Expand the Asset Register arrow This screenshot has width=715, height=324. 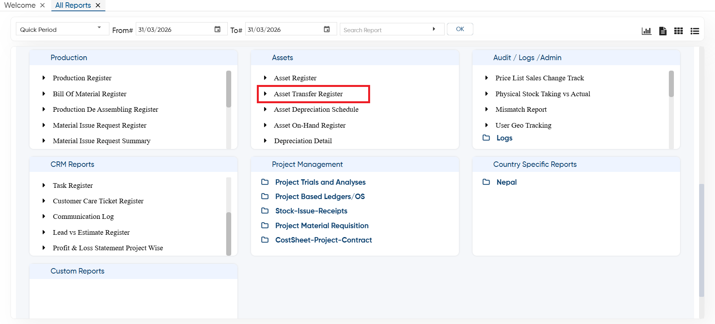(265, 78)
